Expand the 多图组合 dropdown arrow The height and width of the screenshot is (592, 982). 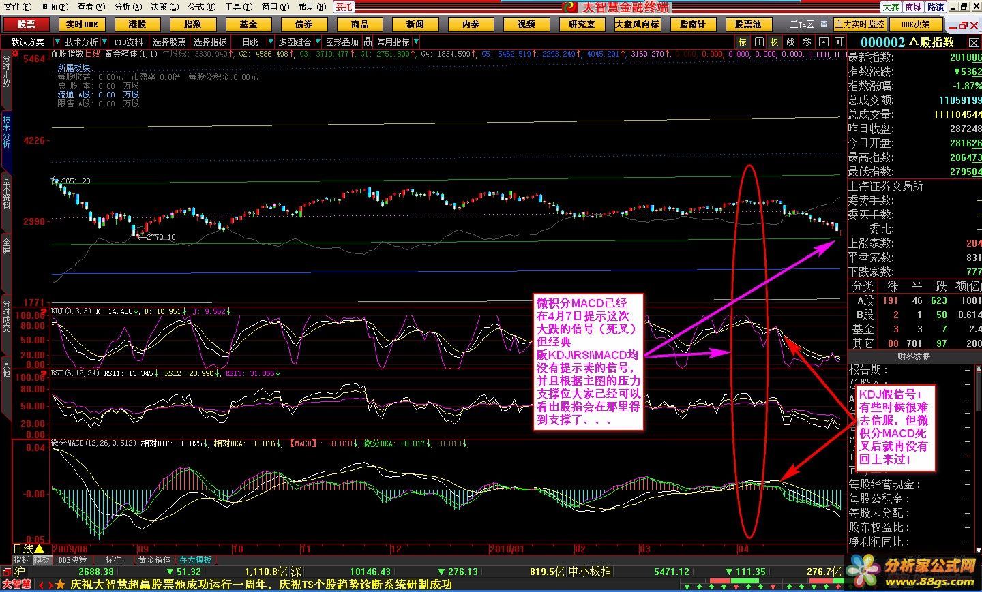318,42
